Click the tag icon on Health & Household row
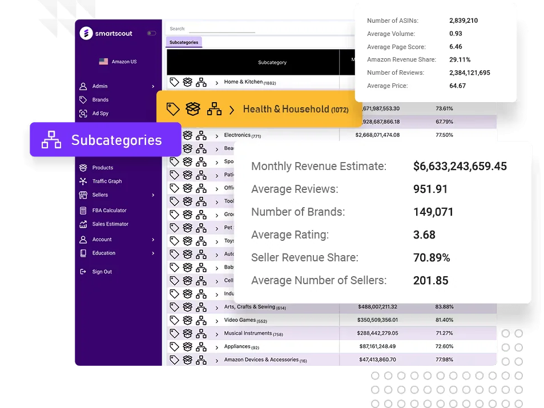 point(173,108)
